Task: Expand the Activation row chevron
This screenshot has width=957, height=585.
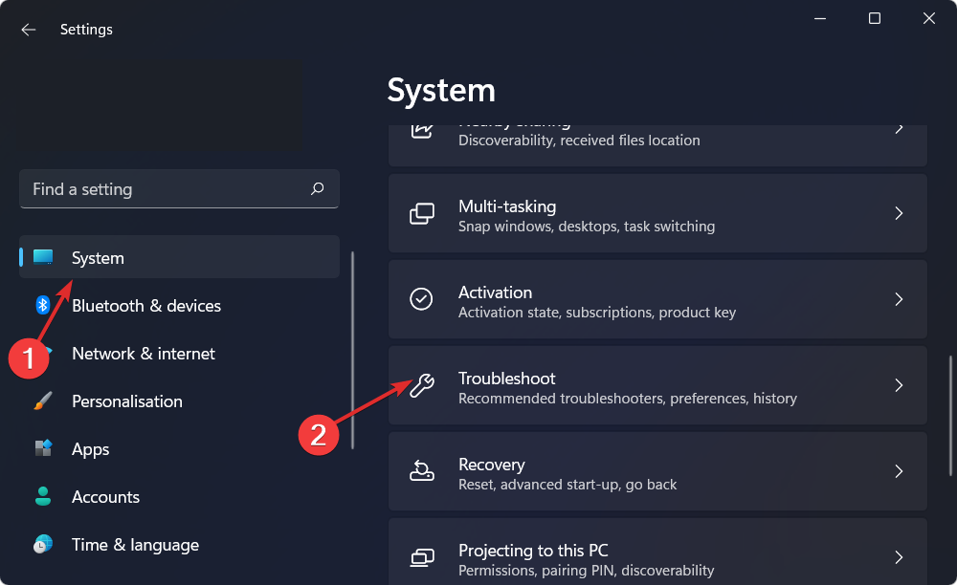Action: tap(898, 299)
